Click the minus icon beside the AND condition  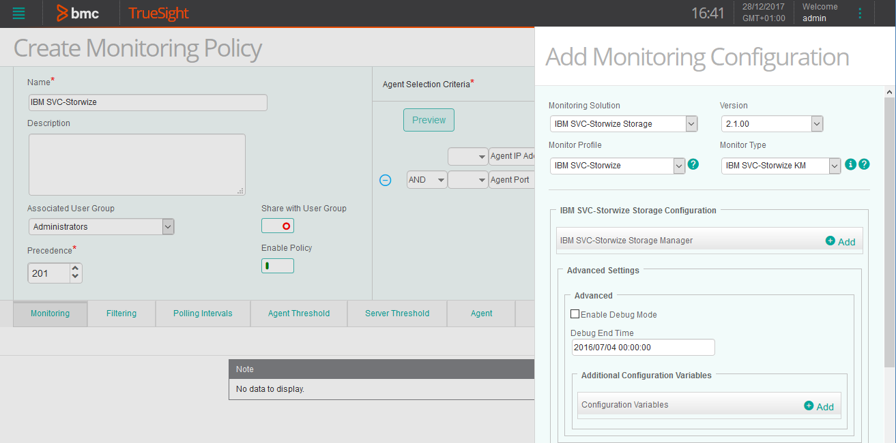385,179
